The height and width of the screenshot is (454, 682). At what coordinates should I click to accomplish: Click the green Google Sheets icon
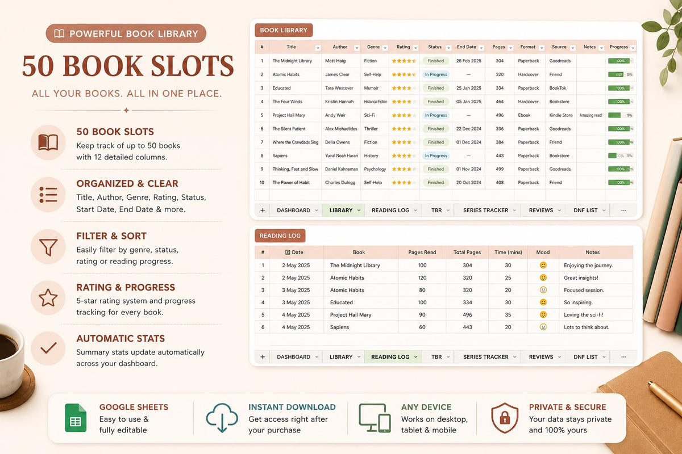click(76, 418)
